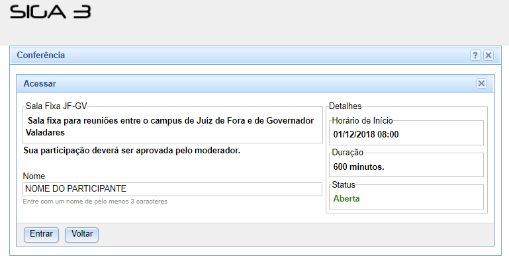
Task: Click the room description about Juiz de Fora
Action: coord(172,127)
